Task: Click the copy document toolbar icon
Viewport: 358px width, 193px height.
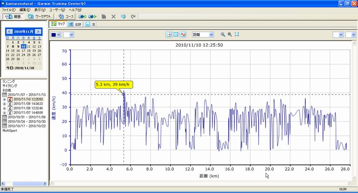Action: (x=103, y=16)
